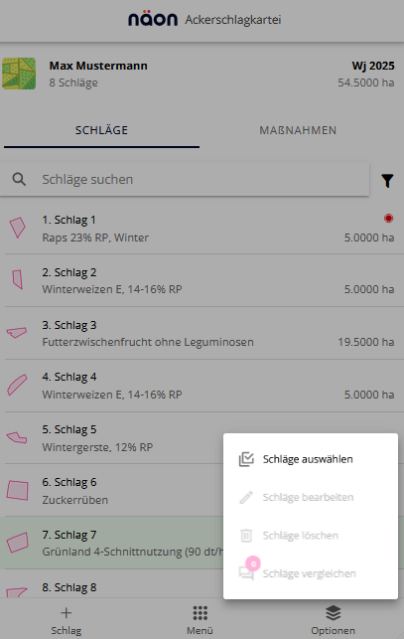Click the naon logo in header
The width and height of the screenshot is (404, 639).
153,19
